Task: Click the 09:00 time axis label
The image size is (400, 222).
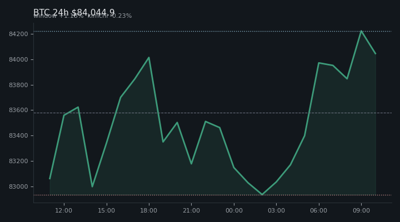Action: pos(361,210)
